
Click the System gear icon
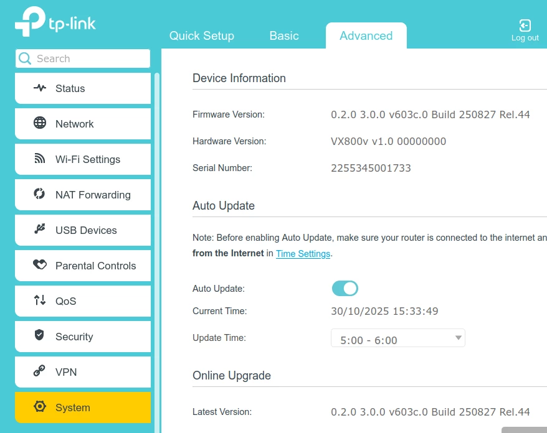(40, 406)
